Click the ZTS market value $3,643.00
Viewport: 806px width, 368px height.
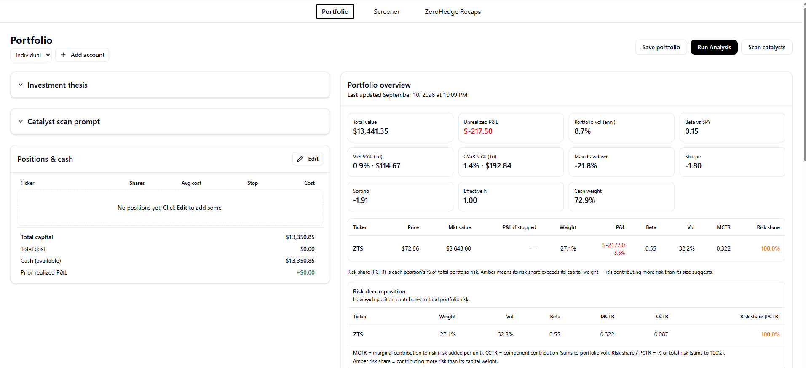(x=458, y=248)
